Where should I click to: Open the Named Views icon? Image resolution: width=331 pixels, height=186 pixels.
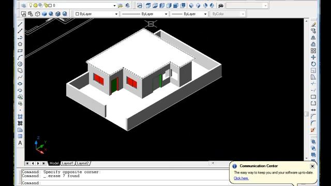(140, 6)
